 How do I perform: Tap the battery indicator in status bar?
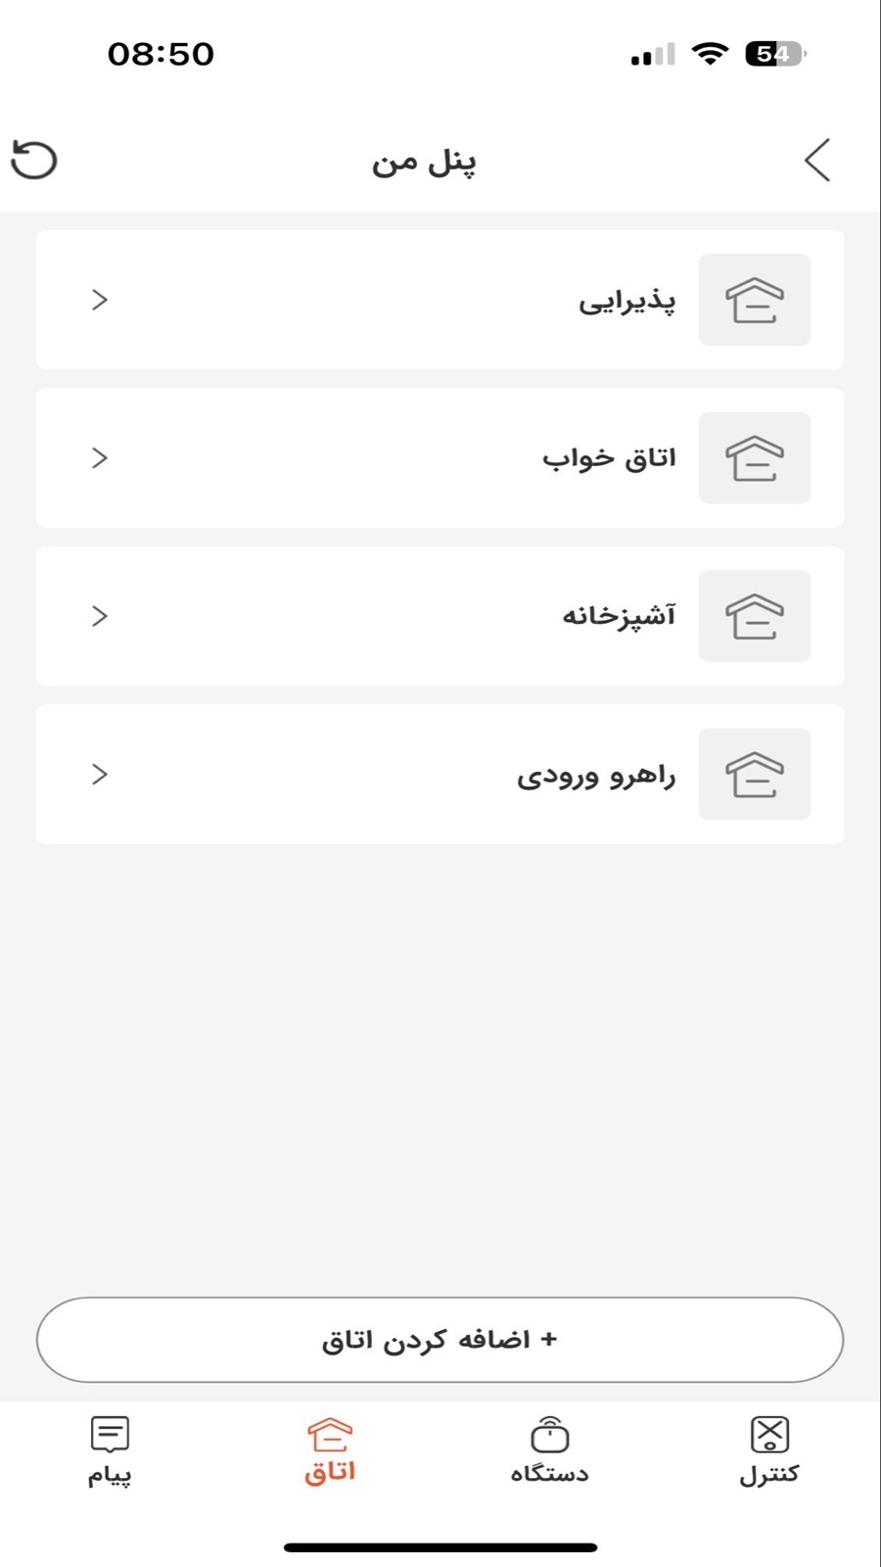click(775, 54)
